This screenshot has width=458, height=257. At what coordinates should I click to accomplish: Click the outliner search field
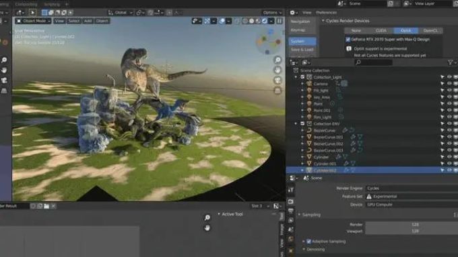click(x=373, y=62)
